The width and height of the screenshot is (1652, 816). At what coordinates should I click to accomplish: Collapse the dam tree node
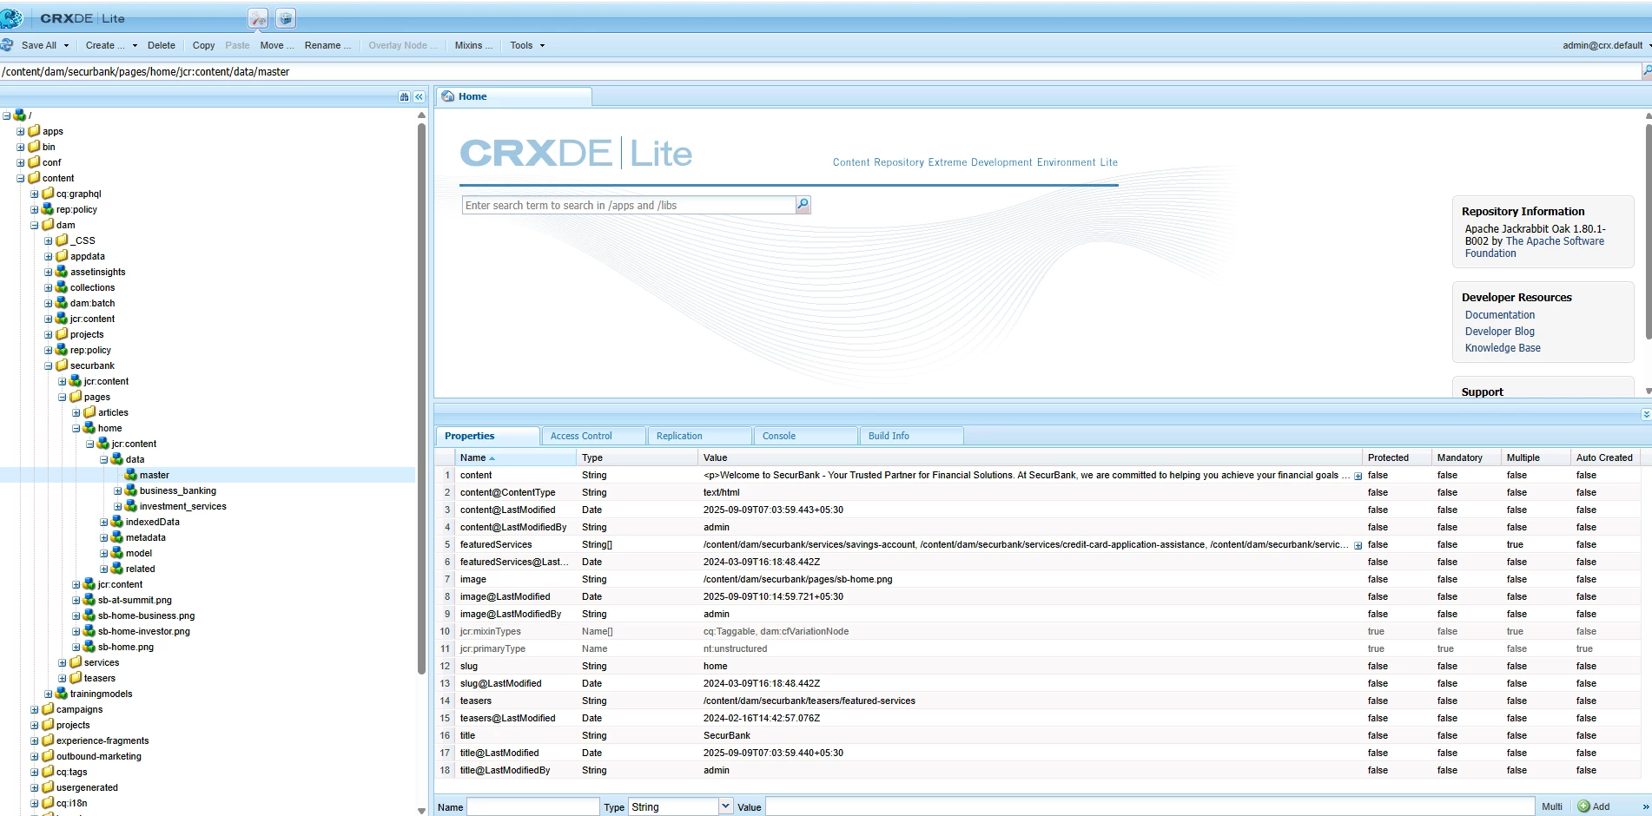[35, 226]
